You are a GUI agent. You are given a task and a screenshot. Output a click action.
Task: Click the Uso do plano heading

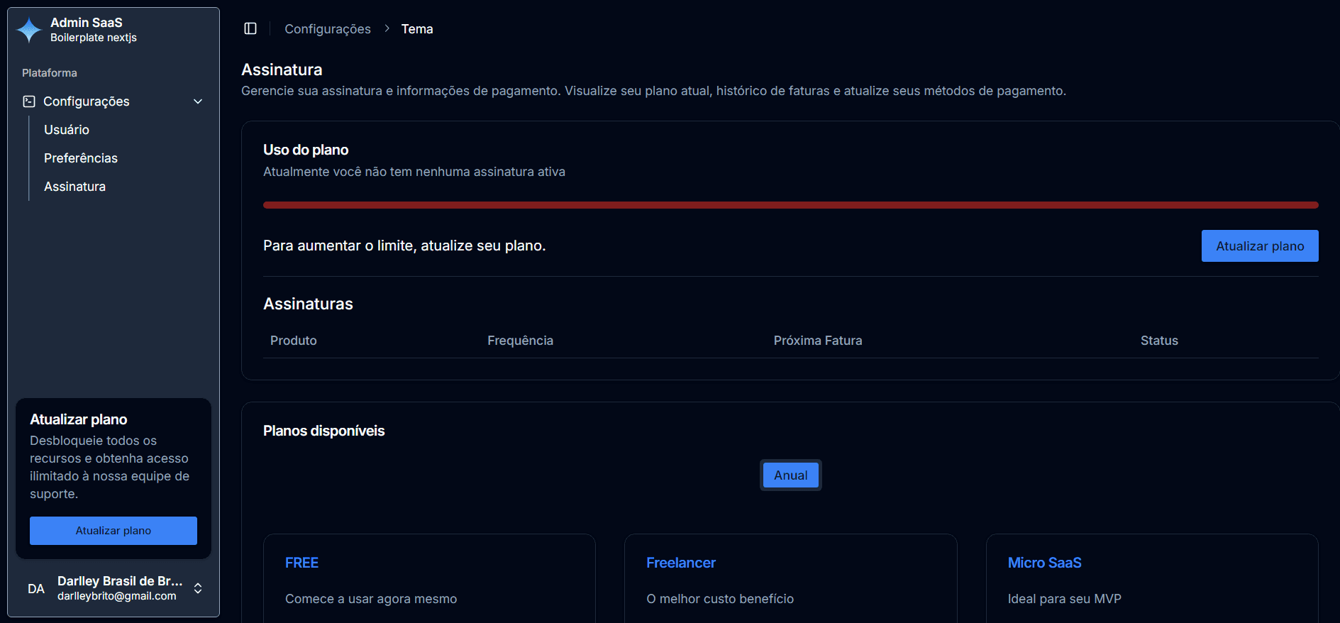pyautogui.click(x=306, y=150)
